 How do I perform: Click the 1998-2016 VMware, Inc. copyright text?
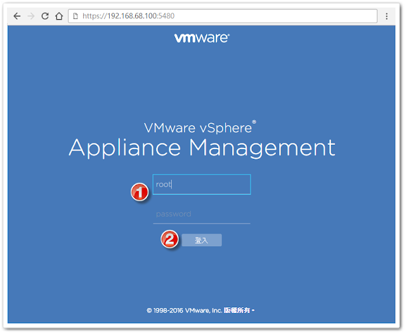point(200,310)
